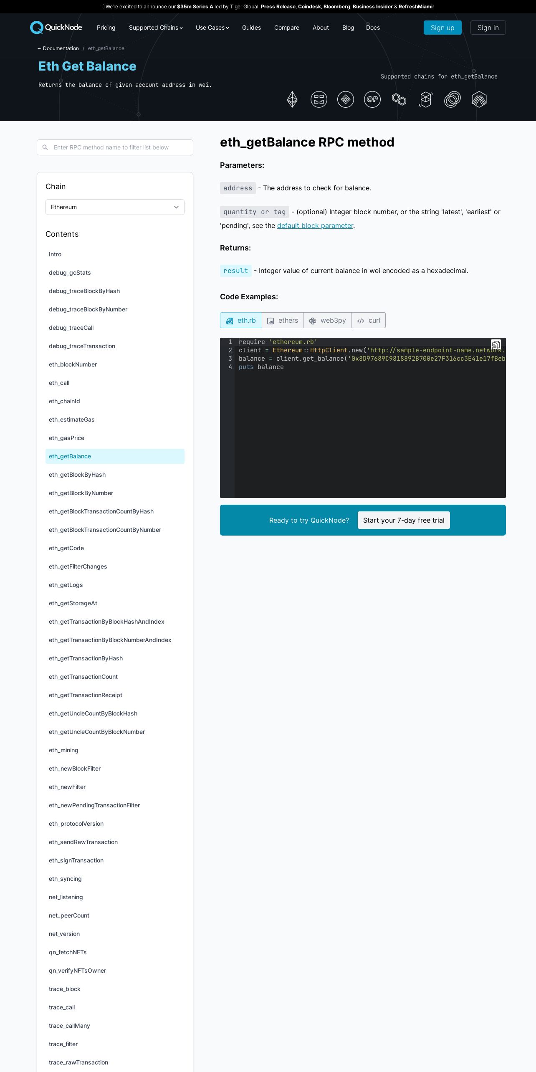
Task: Click the Sign in button
Action: click(x=488, y=28)
